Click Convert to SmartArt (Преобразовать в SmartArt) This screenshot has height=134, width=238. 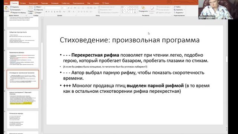coord(108,13)
